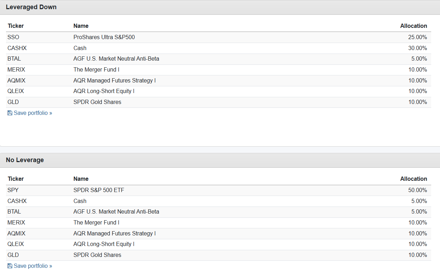
Task: Click AQR Managed Futures Strategy I in Leveraged Down
Action: (x=114, y=80)
